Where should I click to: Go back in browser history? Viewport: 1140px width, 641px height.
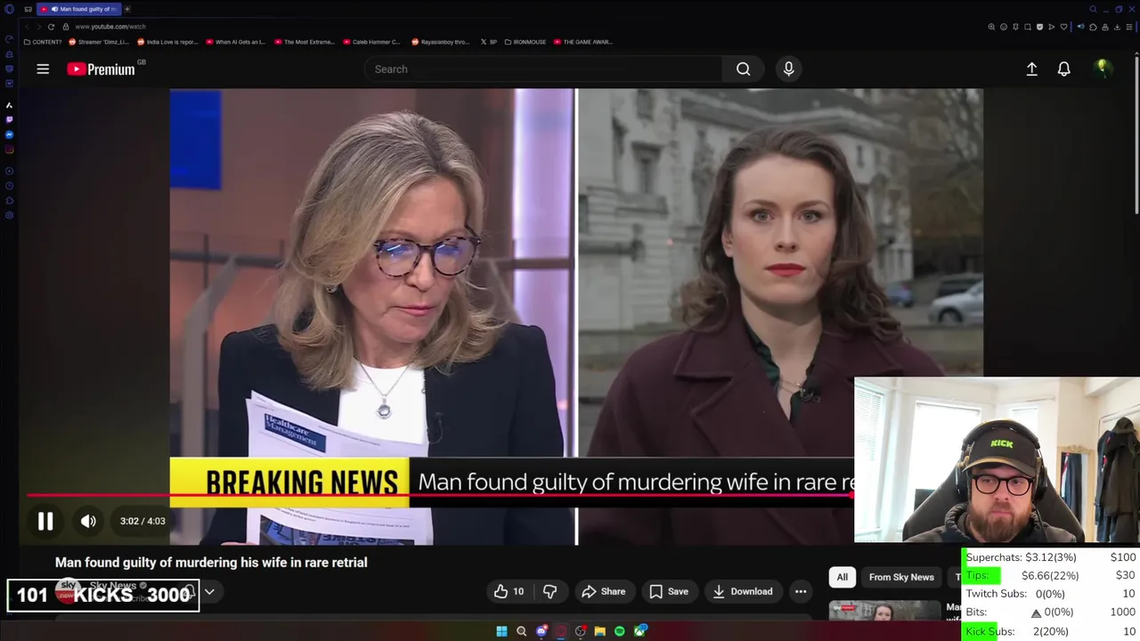27,27
